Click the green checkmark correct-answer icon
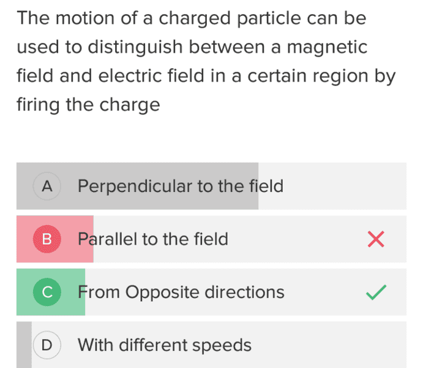Viewport: 423px width, 368px height. point(376,293)
